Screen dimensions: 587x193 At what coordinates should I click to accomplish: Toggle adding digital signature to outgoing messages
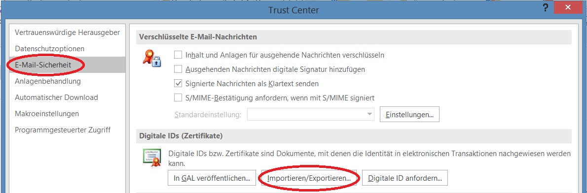pos(178,69)
